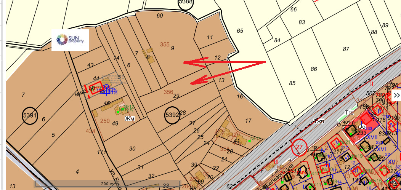Select parcel 85 on the map
Screen dimensions: 401x190
(x=292, y=83)
